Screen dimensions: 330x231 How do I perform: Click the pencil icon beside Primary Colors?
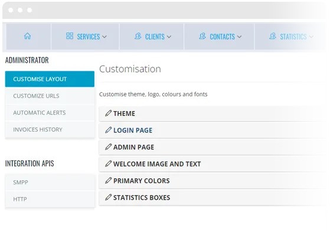[108, 180]
